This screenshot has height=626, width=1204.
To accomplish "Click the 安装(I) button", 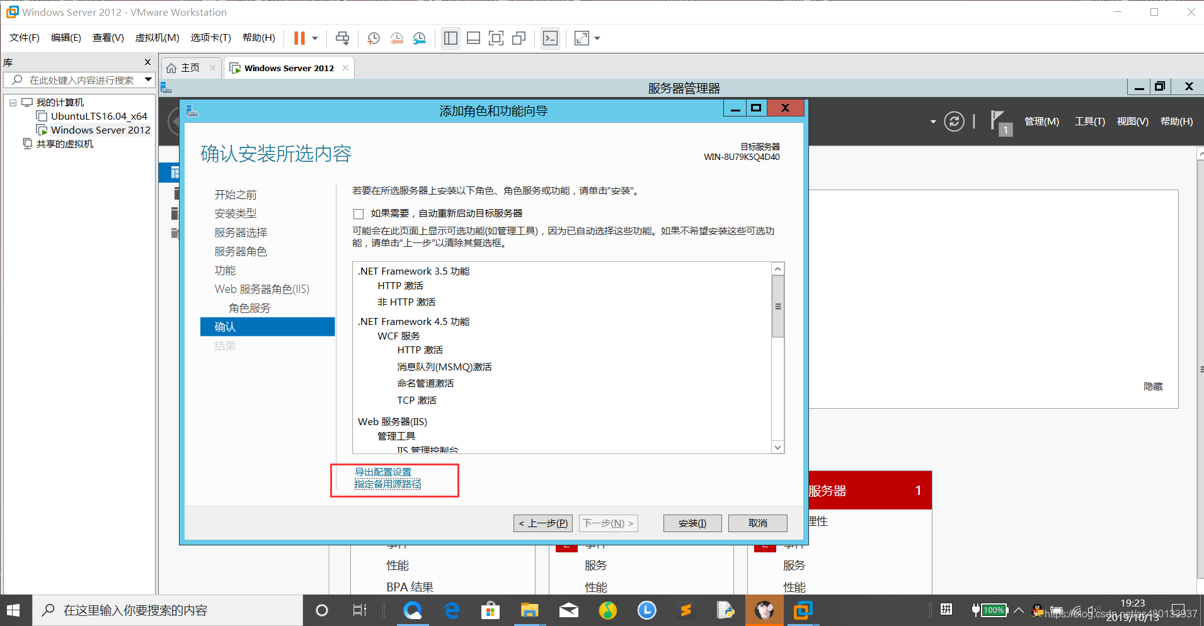I will [692, 523].
